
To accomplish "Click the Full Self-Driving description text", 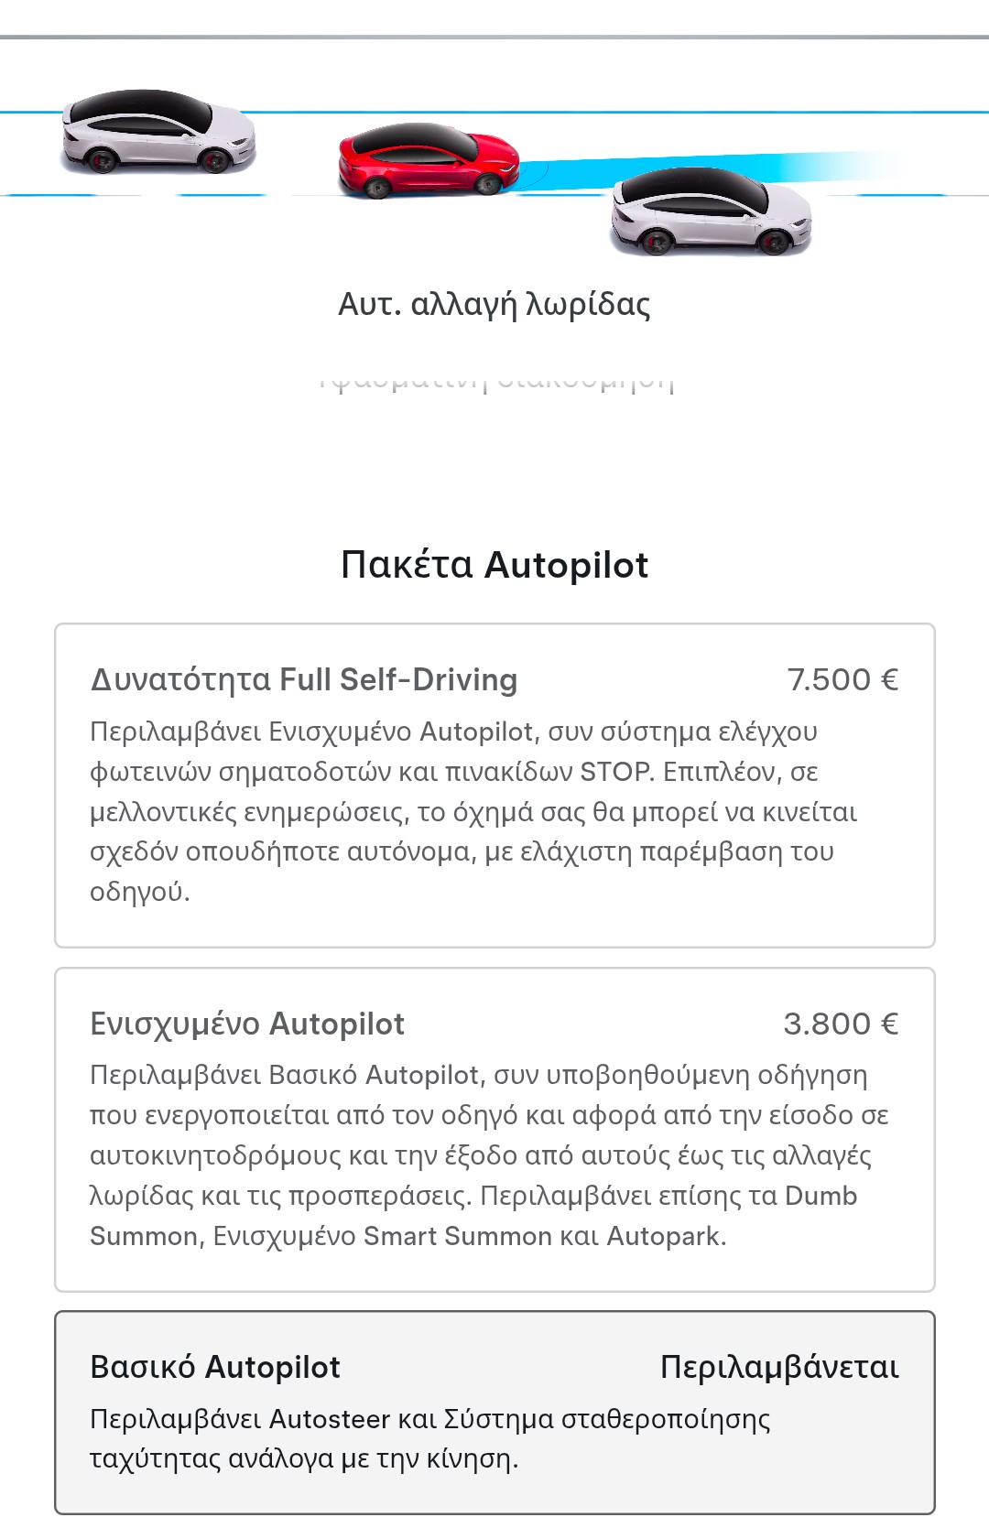I will pos(473,812).
